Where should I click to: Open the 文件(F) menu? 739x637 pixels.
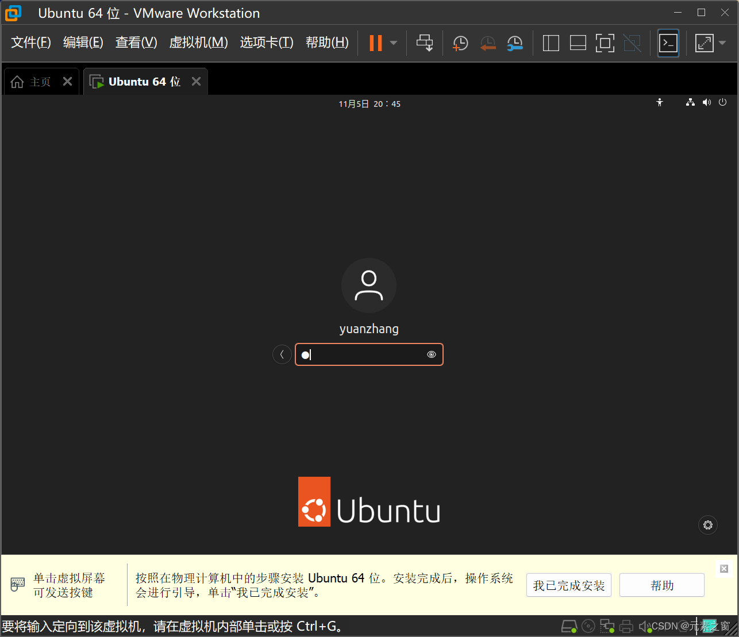pos(31,43)
